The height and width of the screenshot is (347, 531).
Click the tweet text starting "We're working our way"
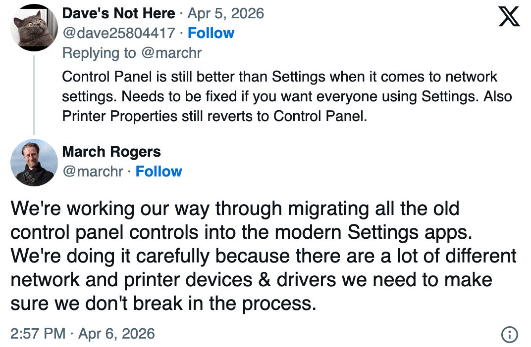pyautogui.click(x=235, y=208)
